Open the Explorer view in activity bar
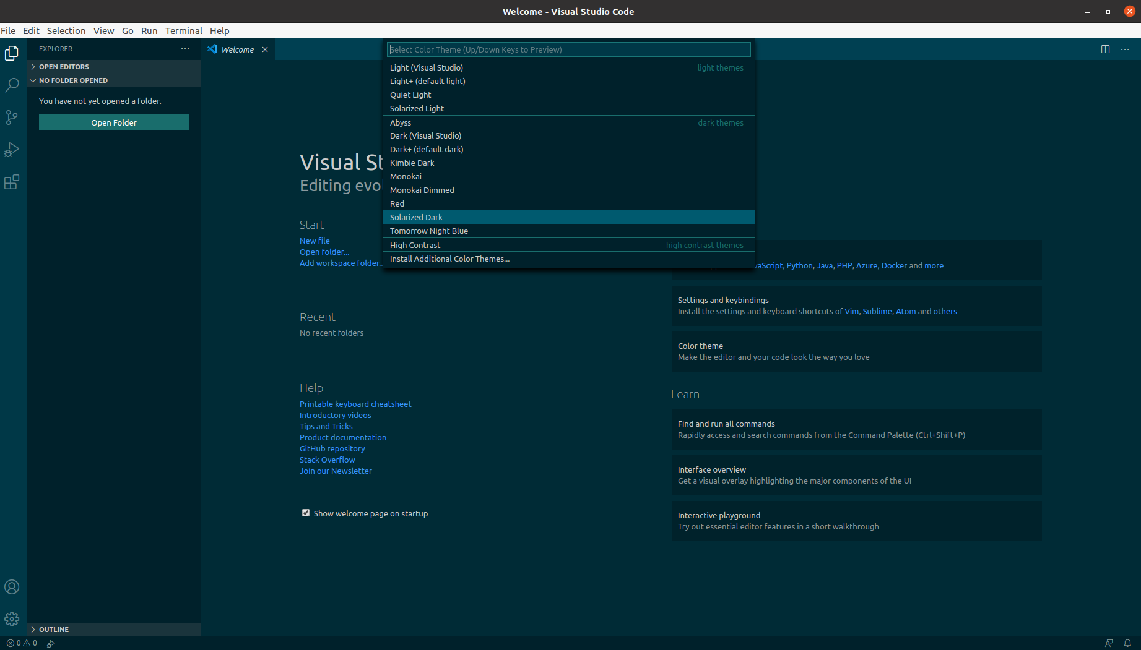Image resolution: width=1141 pixels, height=650 pixels. (12, 53)
